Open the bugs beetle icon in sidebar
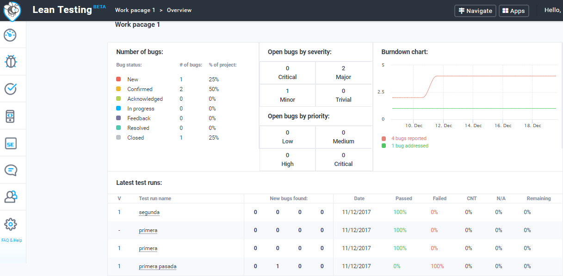This screenshot has width=563, height=276. (11, 61)
